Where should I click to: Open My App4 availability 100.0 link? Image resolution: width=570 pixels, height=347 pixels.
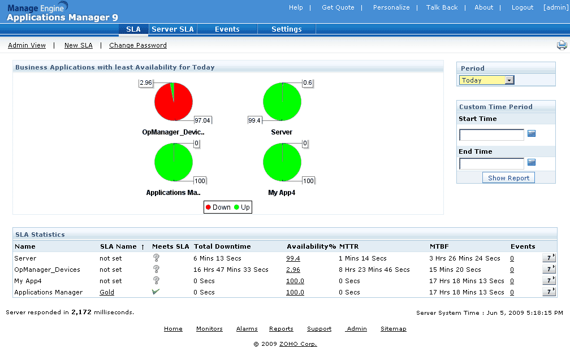(295, 281)
